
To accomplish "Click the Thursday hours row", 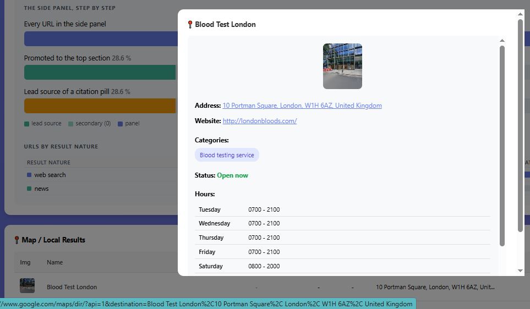I will pyautogui.click(x=342, y=238).
